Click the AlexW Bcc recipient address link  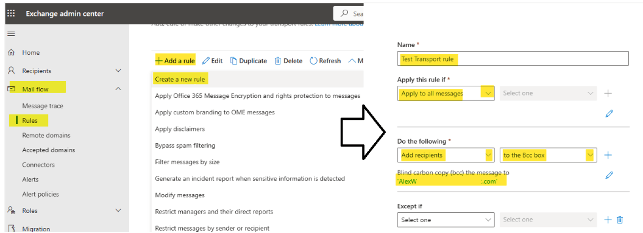click(x=447, y=181)
